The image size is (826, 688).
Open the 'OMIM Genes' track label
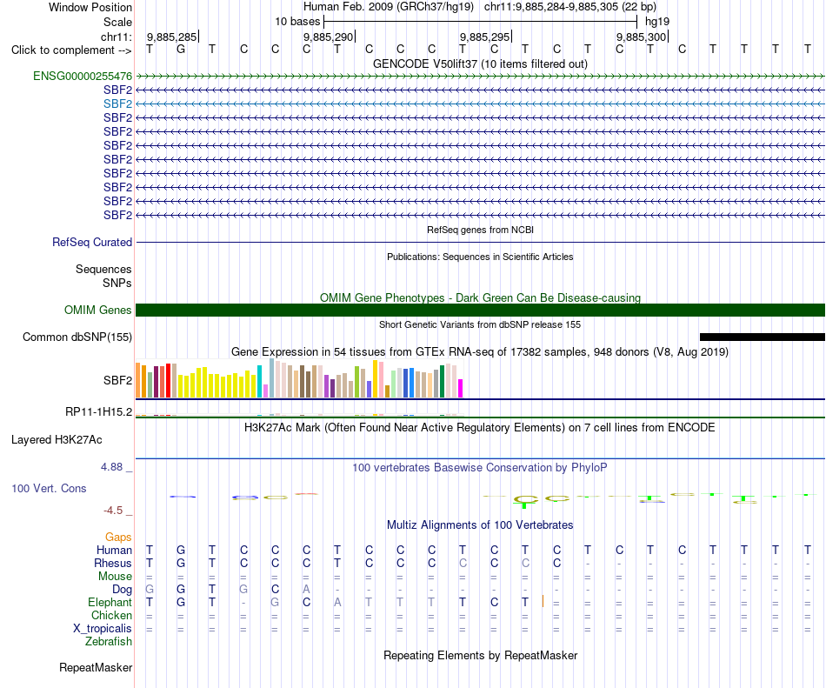click(x=97, y=310)
